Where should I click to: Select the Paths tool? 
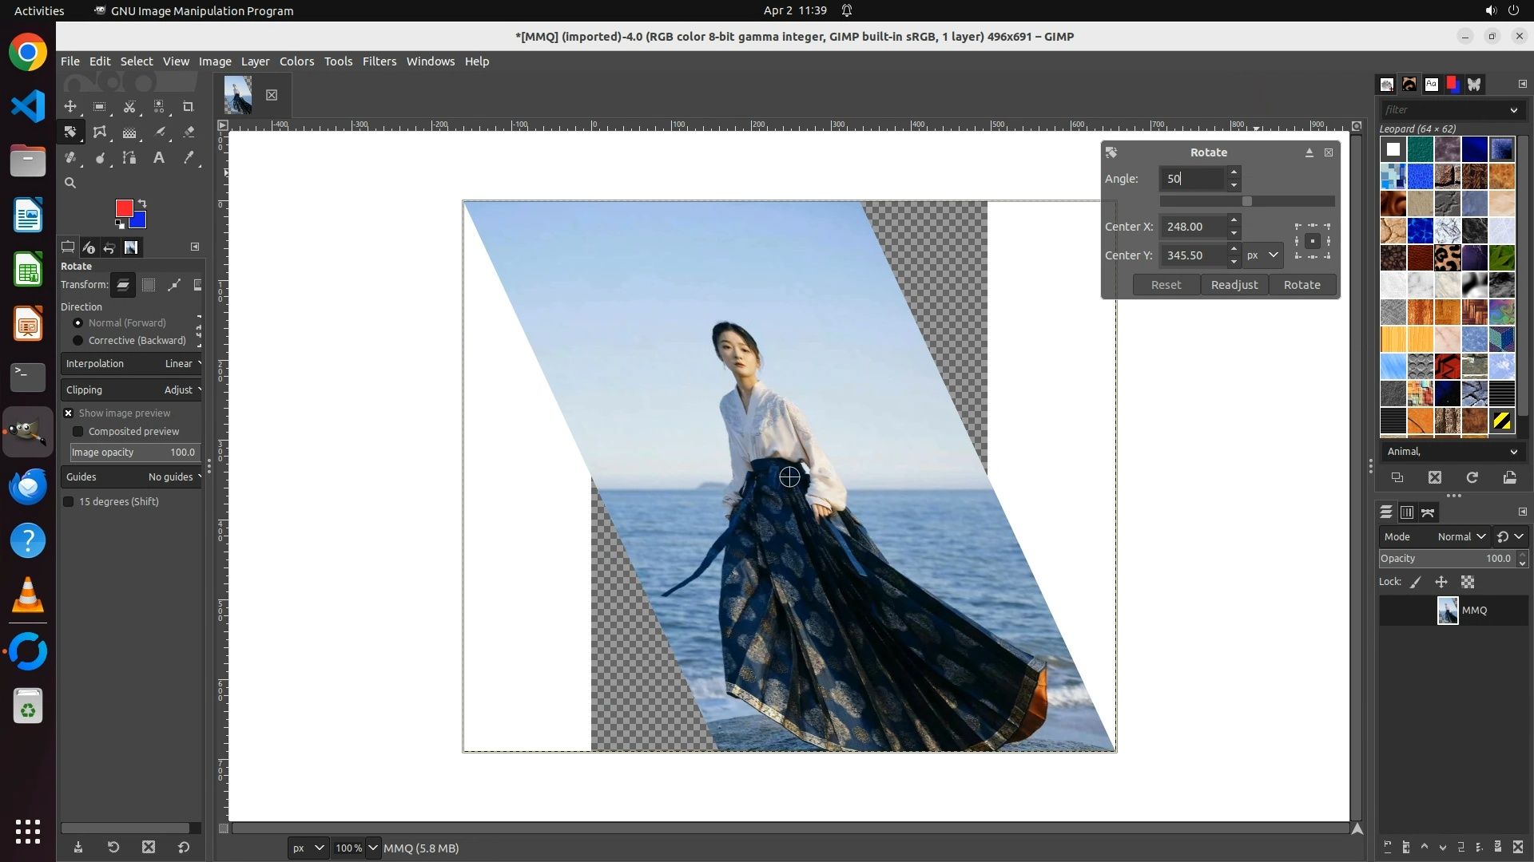tap(129, 158)
